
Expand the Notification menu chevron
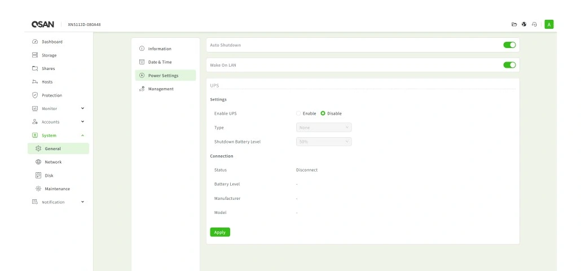[82, 202]
